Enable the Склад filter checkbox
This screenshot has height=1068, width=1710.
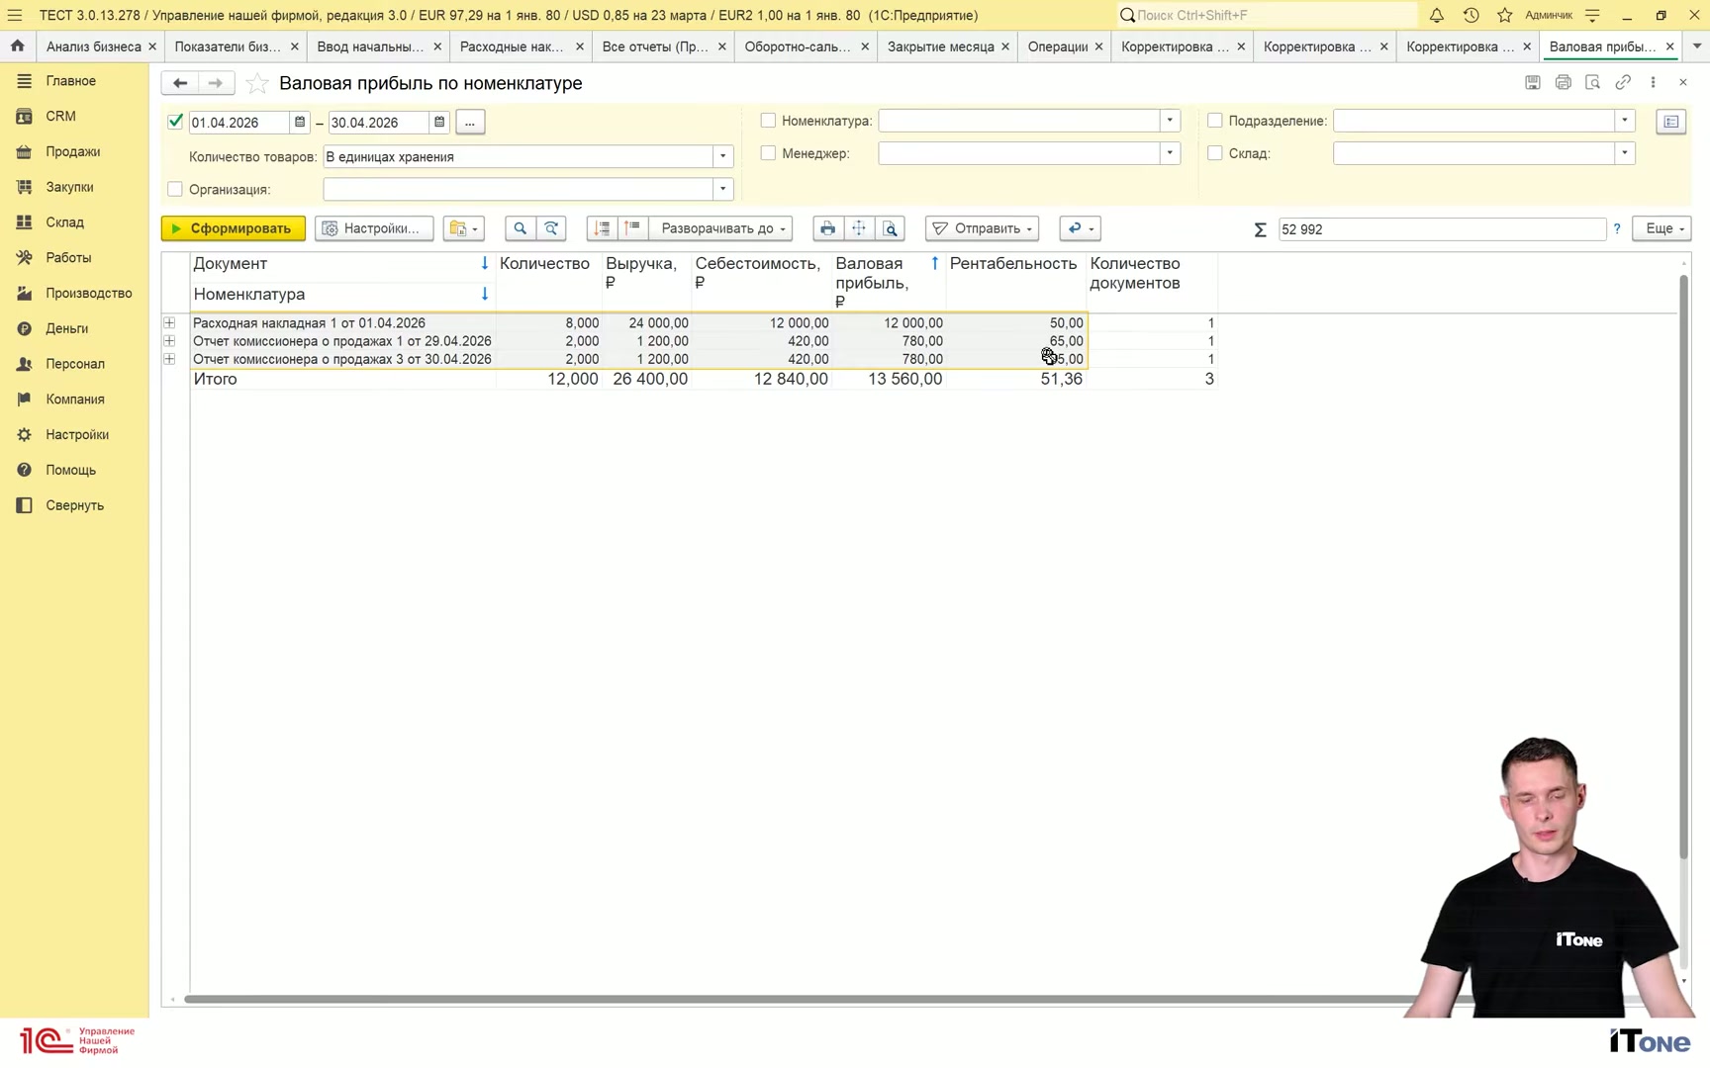(x=1215, y=153)
